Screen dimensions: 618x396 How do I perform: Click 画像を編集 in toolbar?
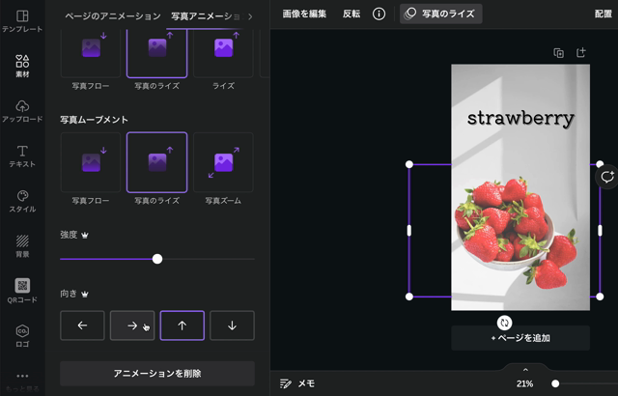pos(304,14)
